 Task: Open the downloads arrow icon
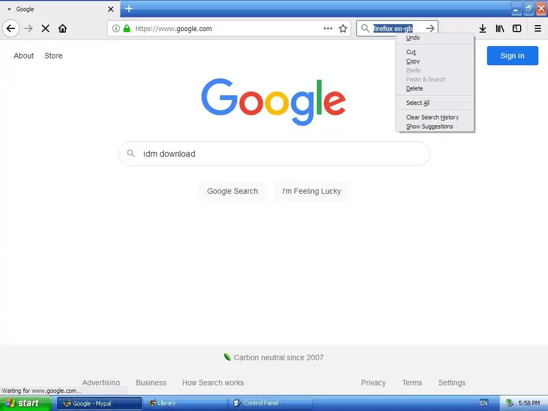483,28
